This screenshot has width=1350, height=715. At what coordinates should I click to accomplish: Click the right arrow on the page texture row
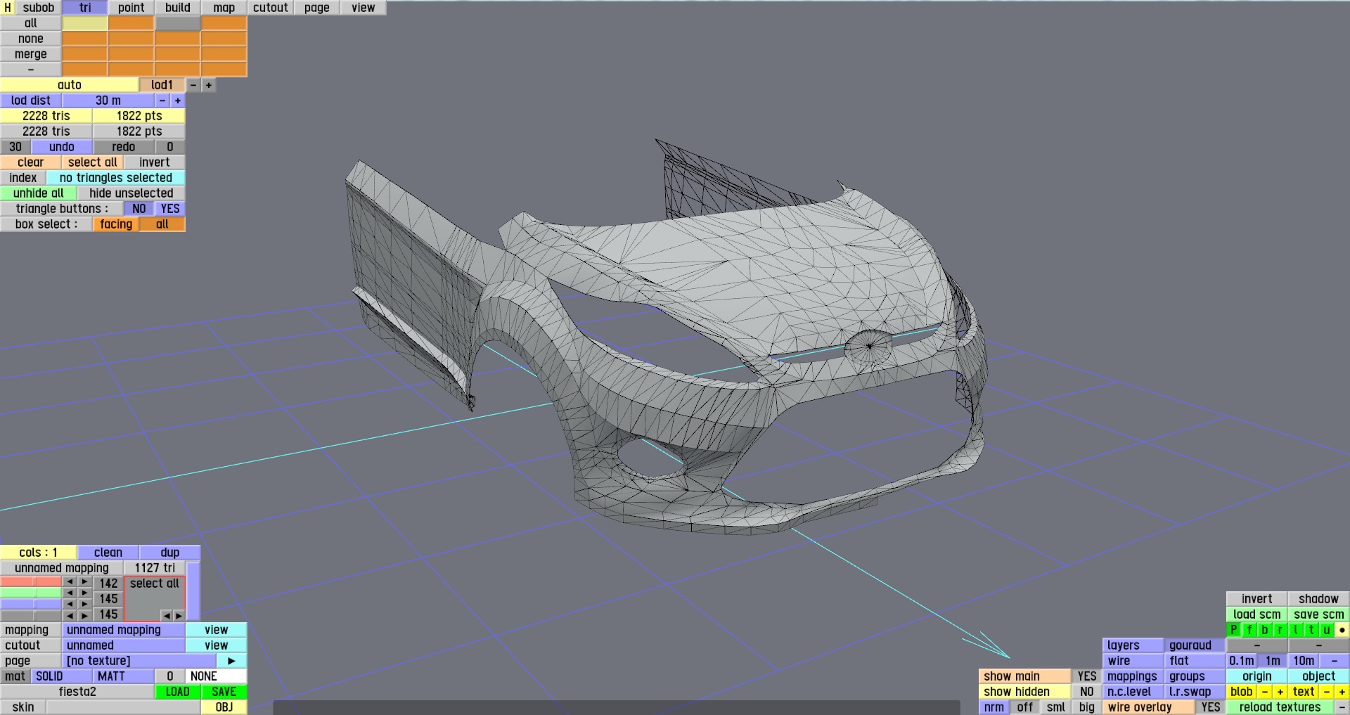pyautogui.click(x=231, y=661)
